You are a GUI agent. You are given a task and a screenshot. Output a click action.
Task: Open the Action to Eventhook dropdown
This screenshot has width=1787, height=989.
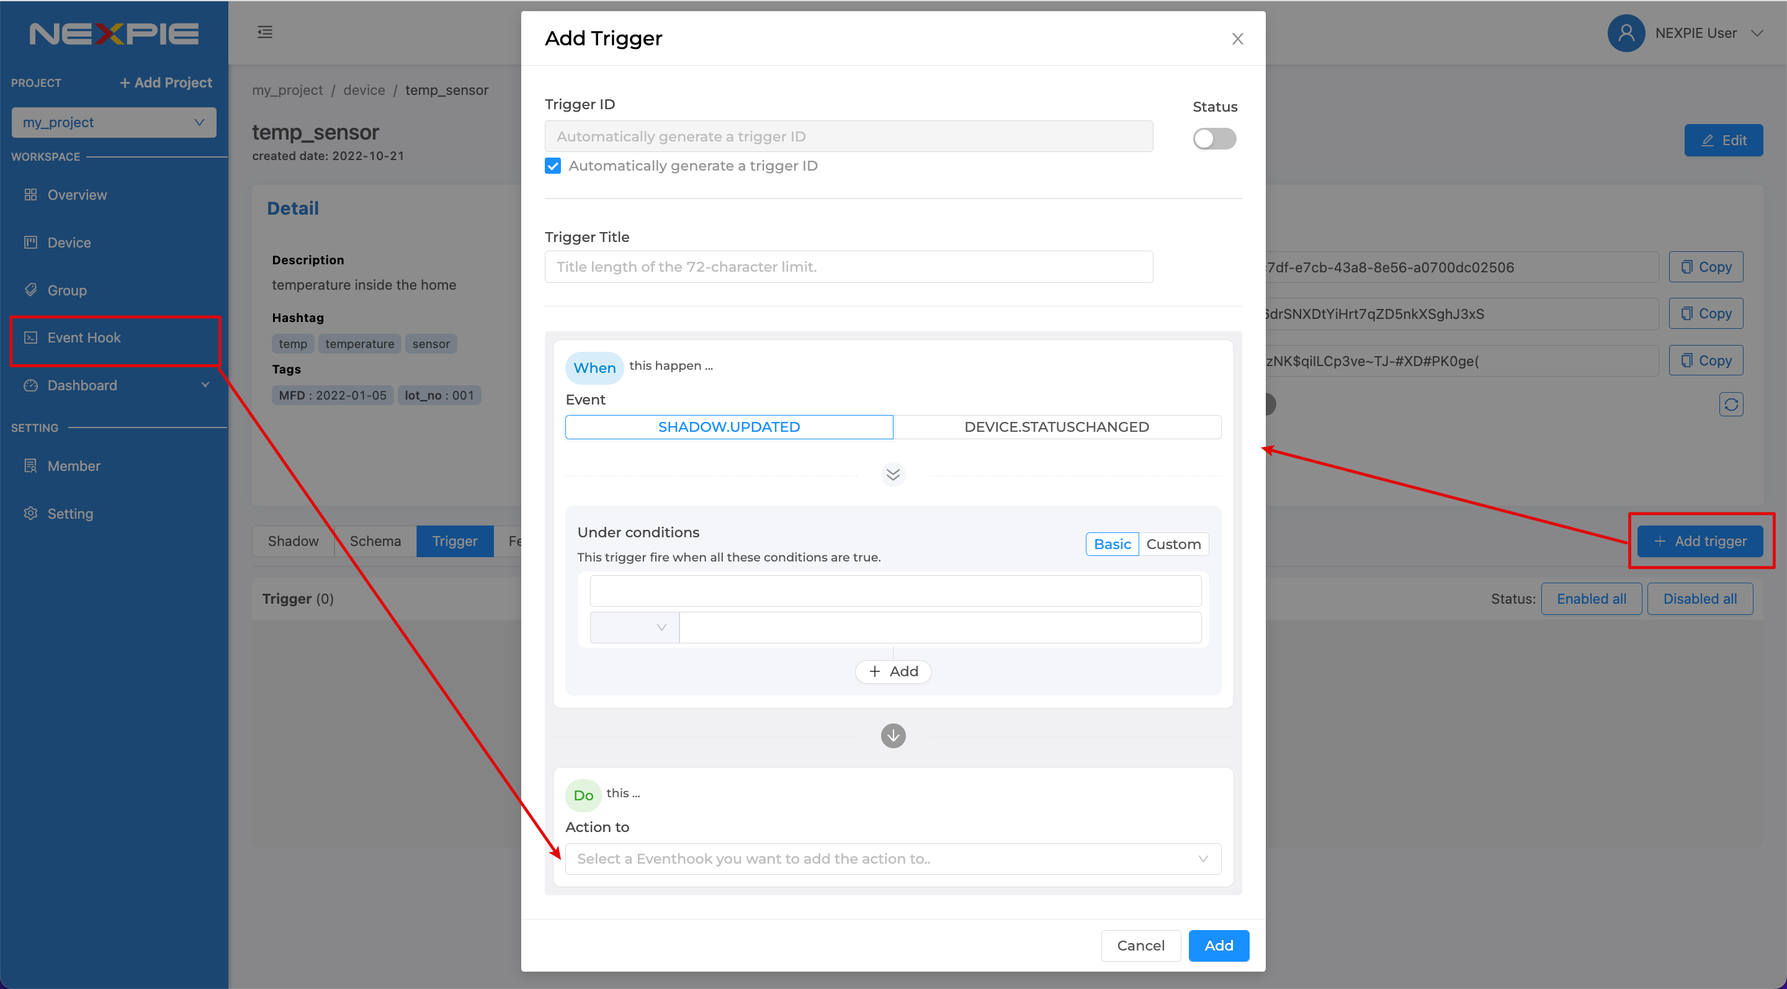coord(893,859)
